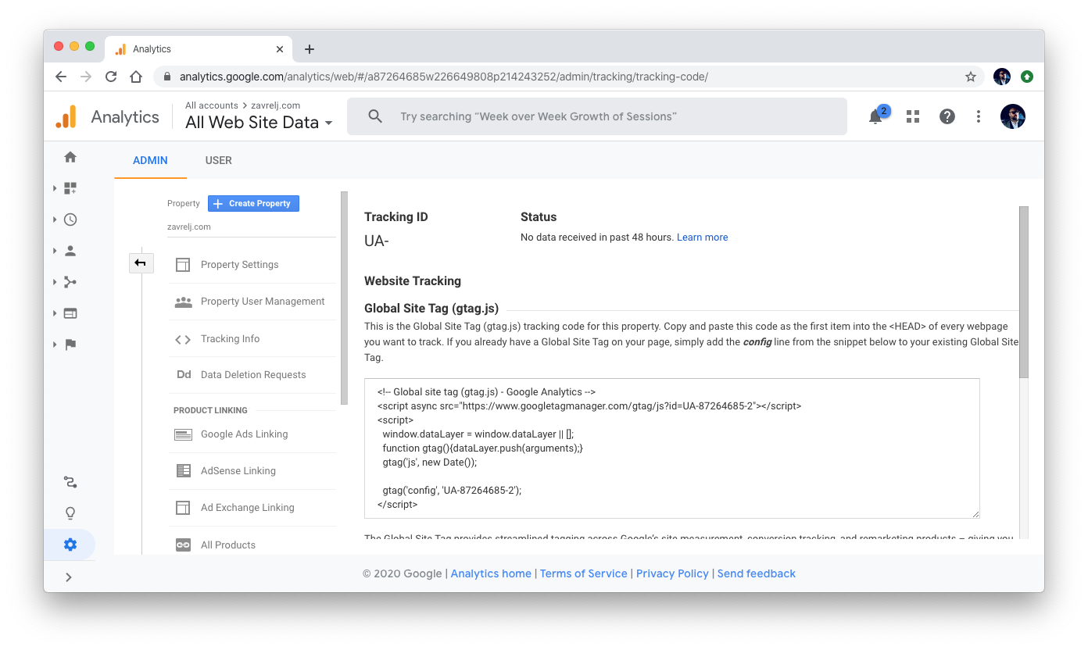
Task: Open the three-dot more options menu
Action: coord(978,116)
